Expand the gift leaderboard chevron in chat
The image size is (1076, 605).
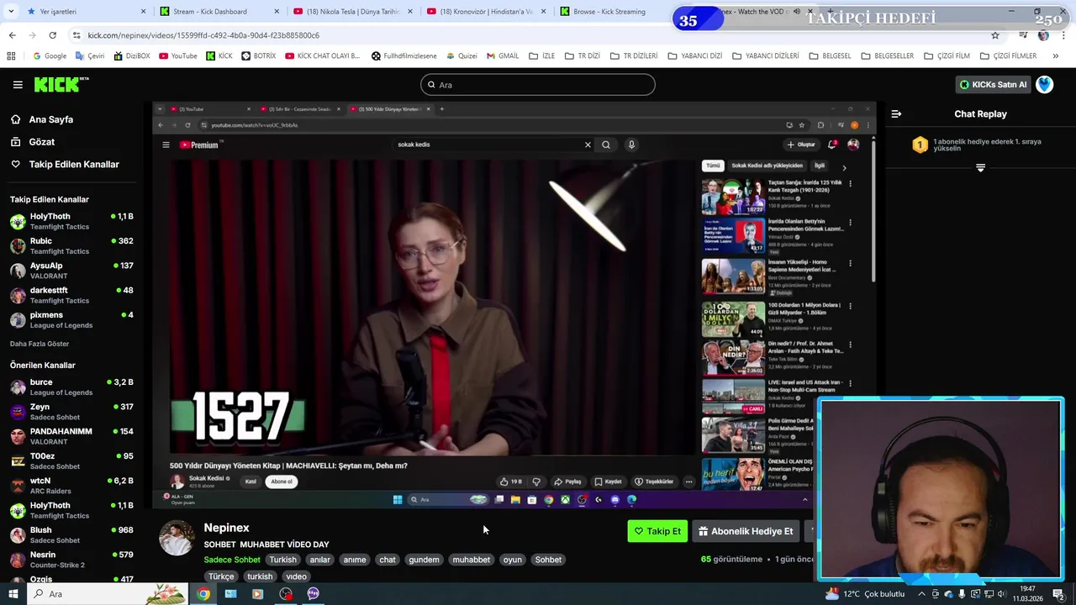[980, 169]
